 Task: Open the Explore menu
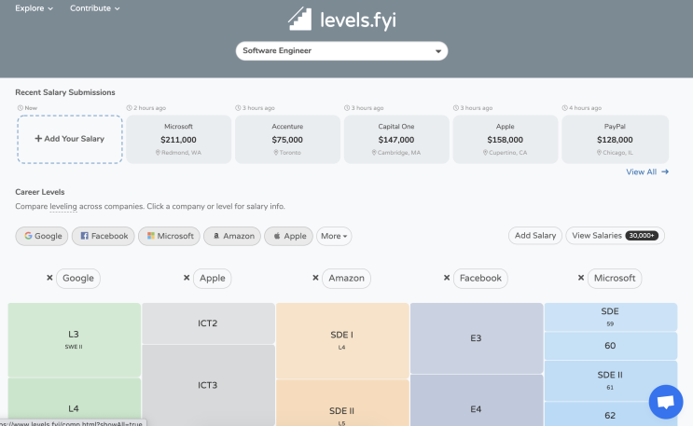coord(34,8)
